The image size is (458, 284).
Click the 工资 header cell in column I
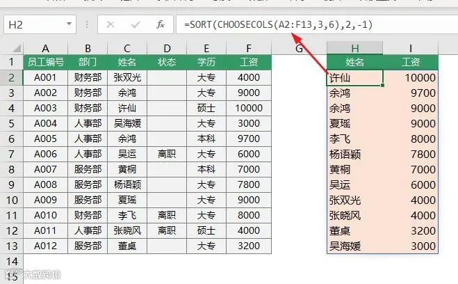pos(410,62)
